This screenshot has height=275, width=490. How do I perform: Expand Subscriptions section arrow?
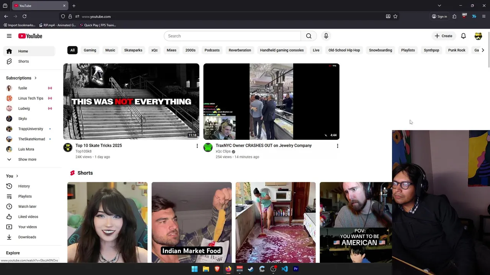(x=36, y=78)
